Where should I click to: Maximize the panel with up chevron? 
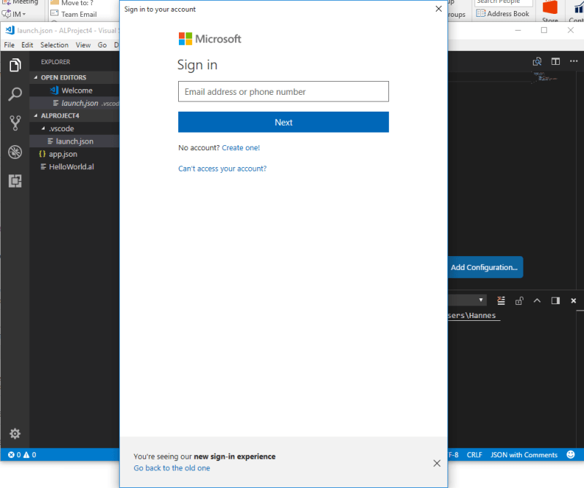(537, 300)
